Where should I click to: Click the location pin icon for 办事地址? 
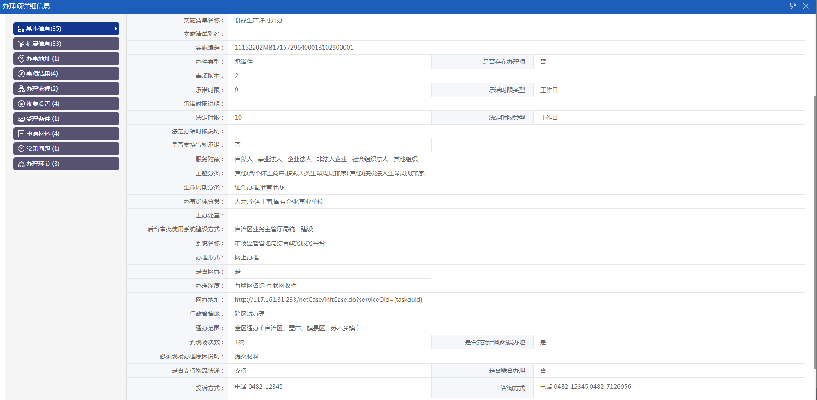coord(21,59)
